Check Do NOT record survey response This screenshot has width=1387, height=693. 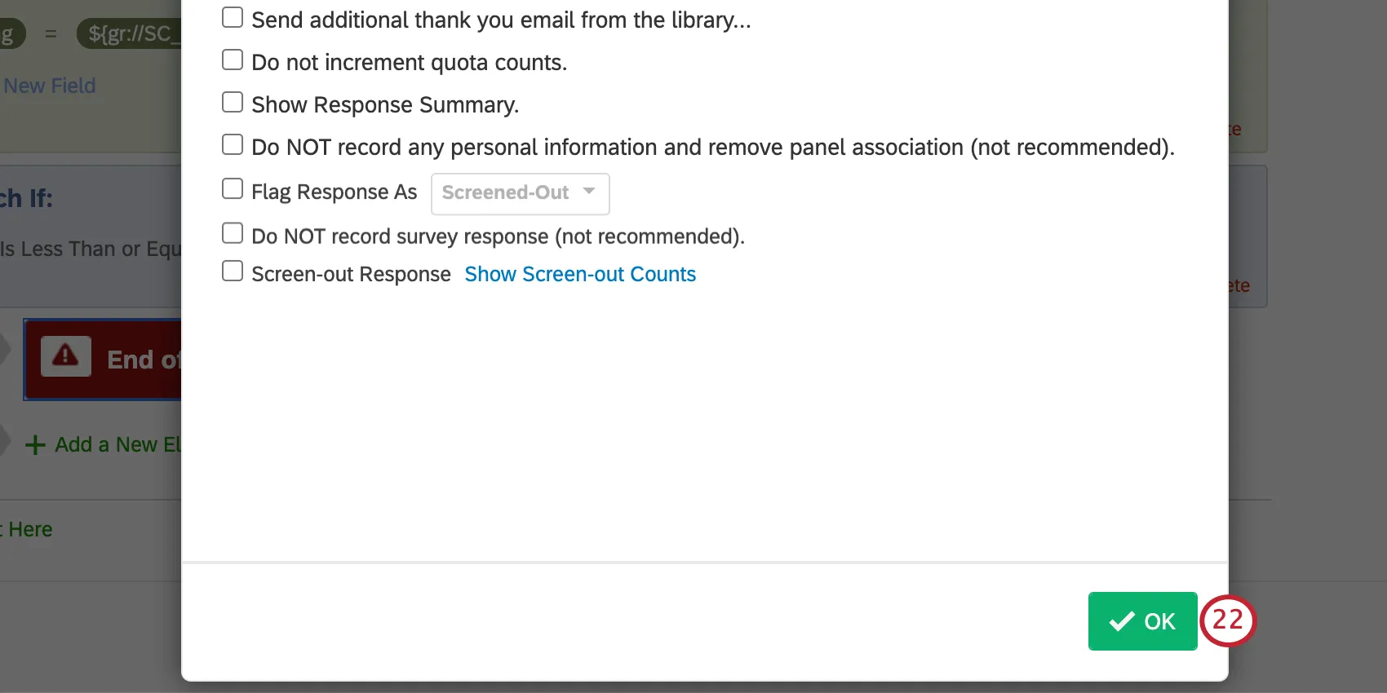click(233, 232)
